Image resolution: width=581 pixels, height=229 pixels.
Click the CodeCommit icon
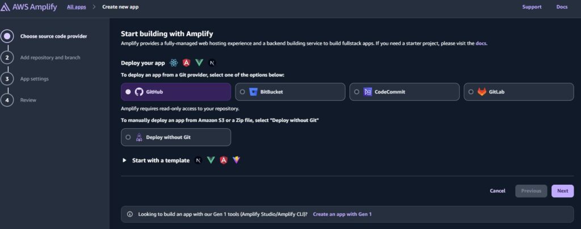pos(368,92)
